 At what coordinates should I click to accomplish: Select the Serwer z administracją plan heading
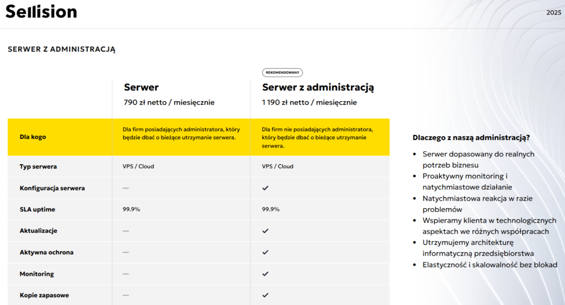tap(318, 87)
